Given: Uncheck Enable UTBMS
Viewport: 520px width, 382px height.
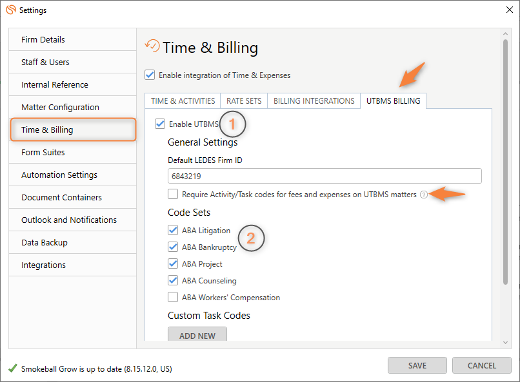Looking at the screenshot, I should [160, 124].
